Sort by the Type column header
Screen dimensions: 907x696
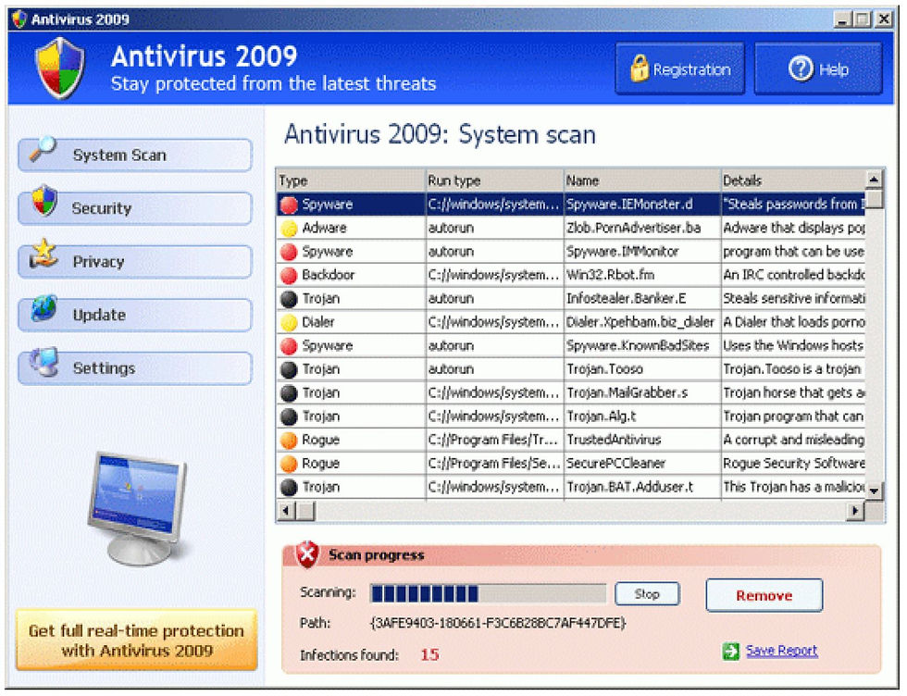pyautogui.click(x=351, y=180)
